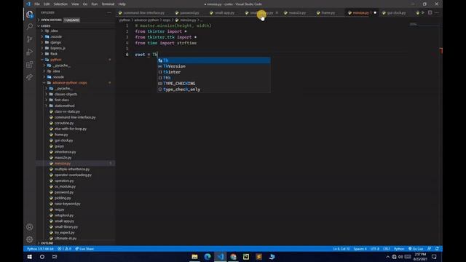Open the File menu

[37, 4]
